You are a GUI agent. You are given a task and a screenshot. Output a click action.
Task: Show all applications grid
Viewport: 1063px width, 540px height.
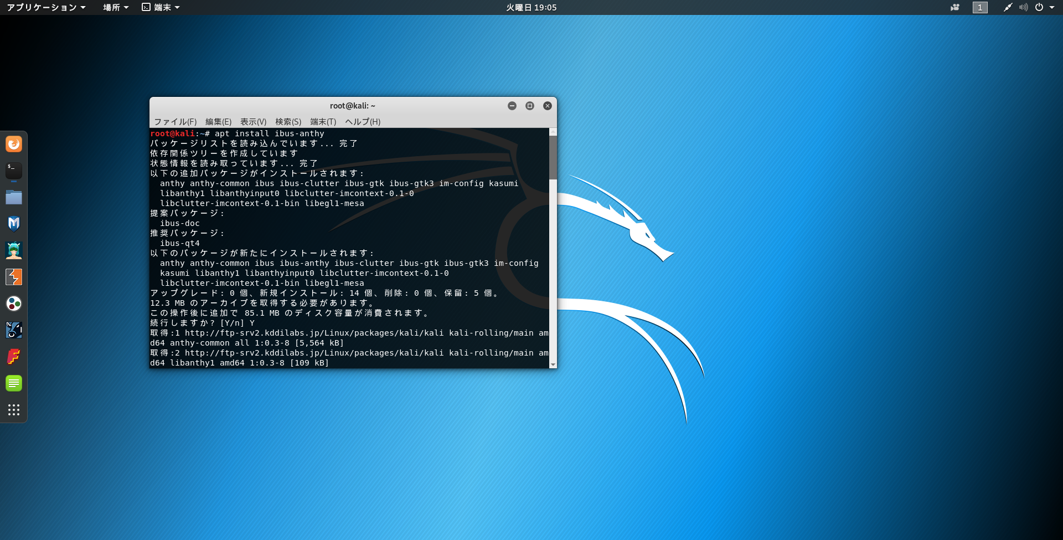pos(14,410)
